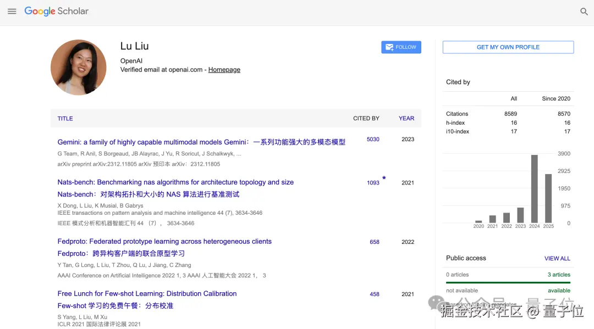The image size is (594, 329).
Task: Click the 3 articles available link
Action: tap(559, 275)
